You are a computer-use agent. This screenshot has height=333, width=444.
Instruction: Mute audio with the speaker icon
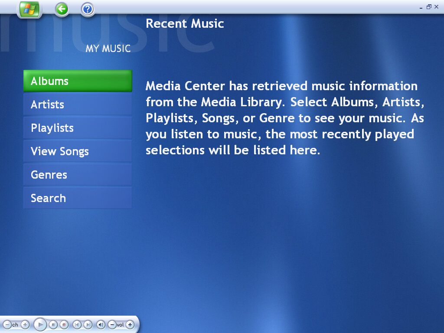[100, 325]
